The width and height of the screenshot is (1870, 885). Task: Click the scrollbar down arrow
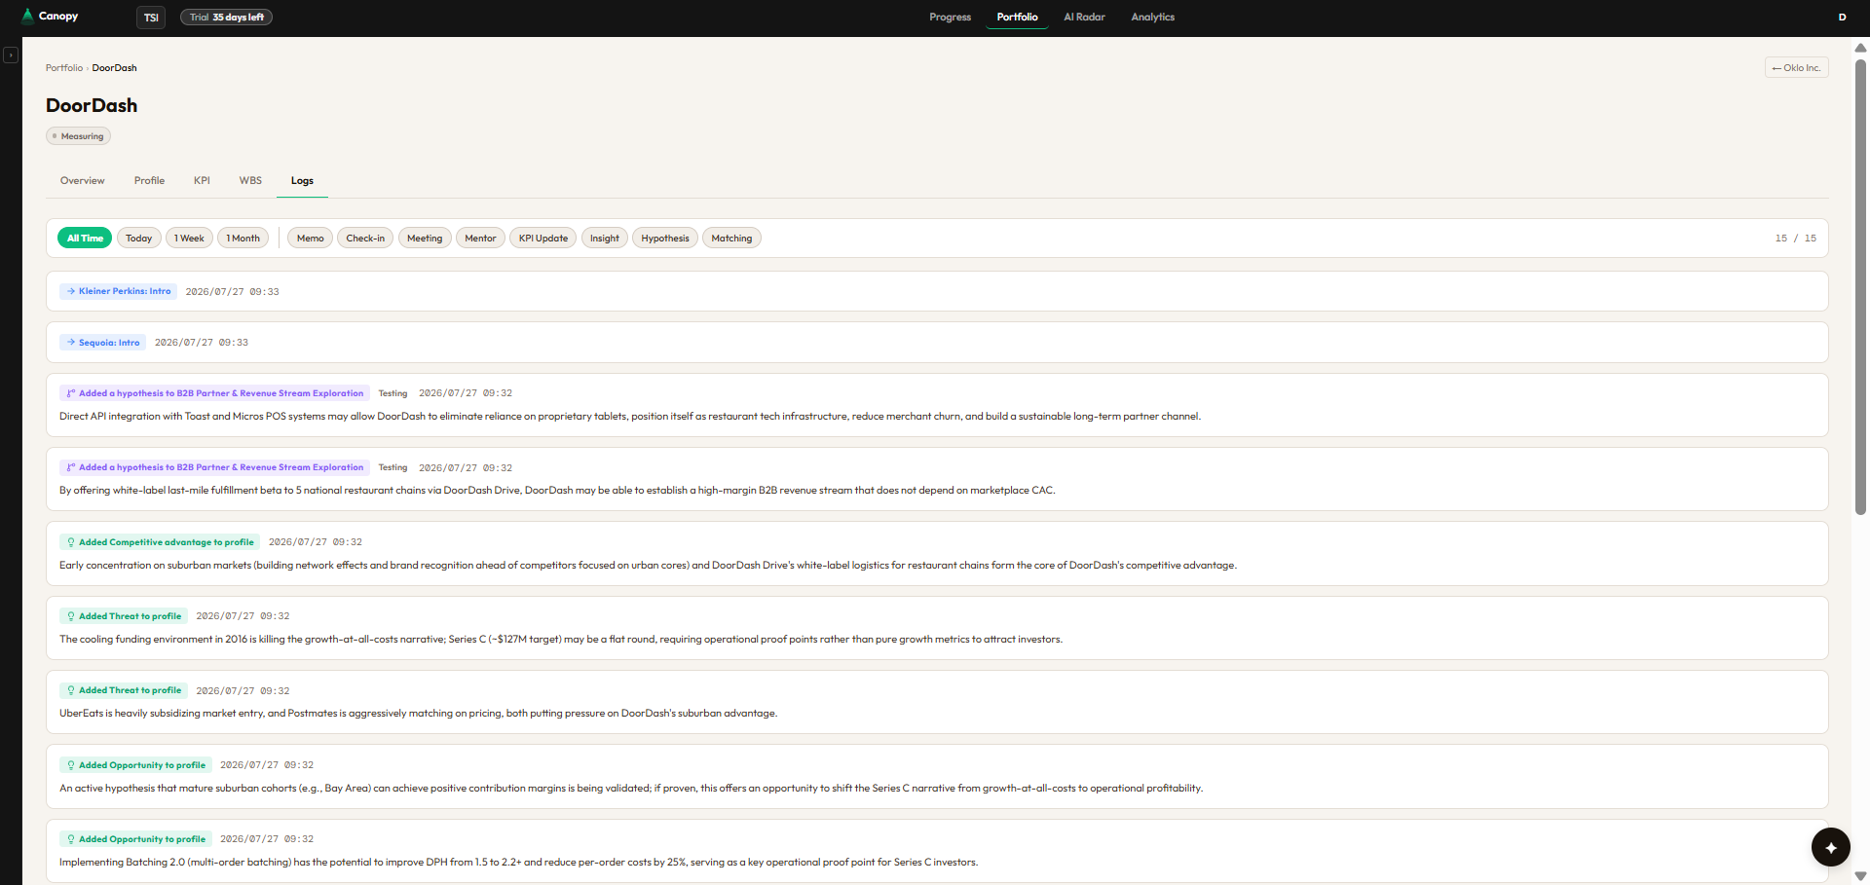pos(1860,876)
